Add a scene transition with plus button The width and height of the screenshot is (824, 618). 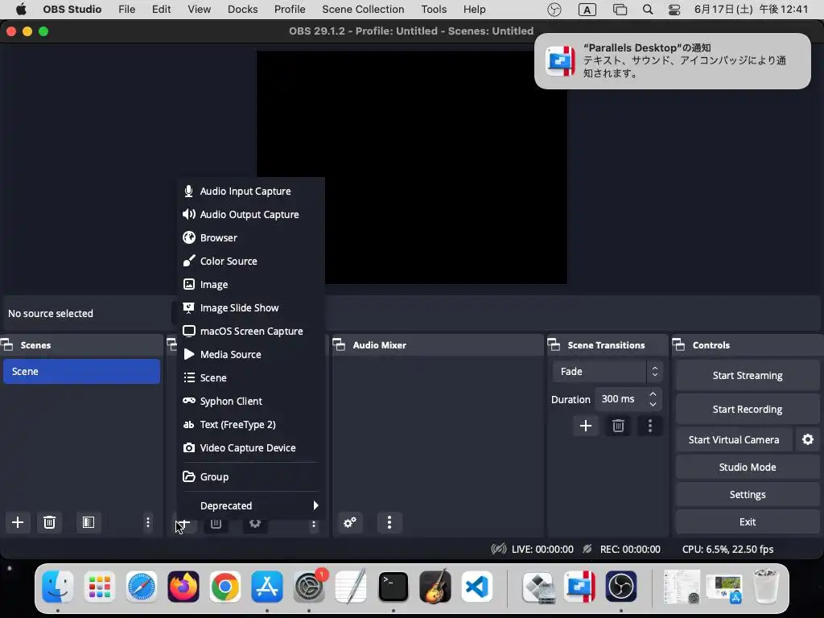[586, 426]
